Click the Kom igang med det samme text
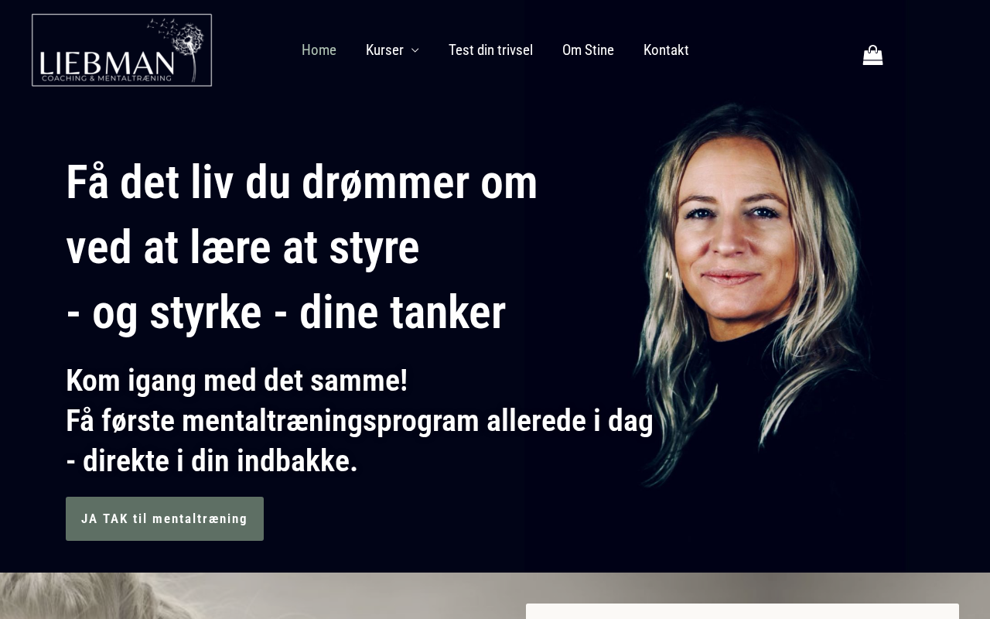990x619 pixels. [237, 381]
